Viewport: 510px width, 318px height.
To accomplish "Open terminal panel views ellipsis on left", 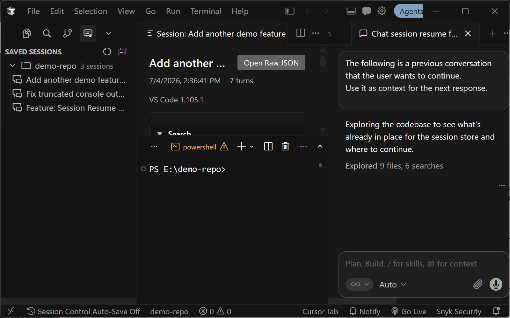I will coord(154,147).
